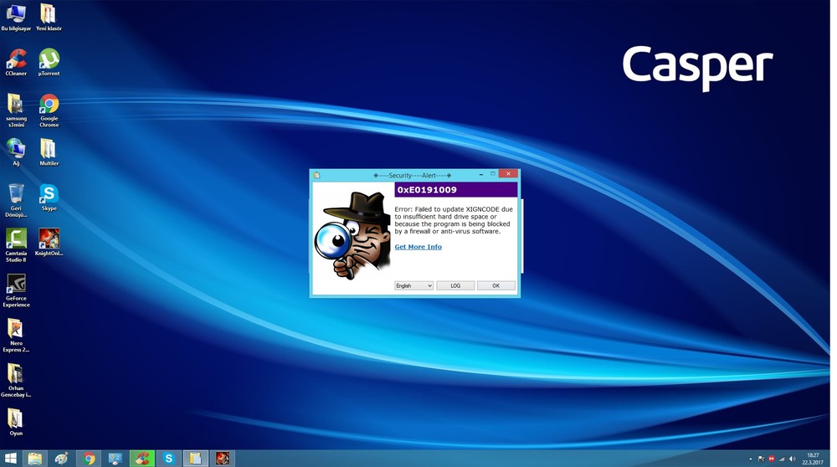The image size is (837, 467).
Task: Select the Skype desktop icon
Action: tap(49, 198)
